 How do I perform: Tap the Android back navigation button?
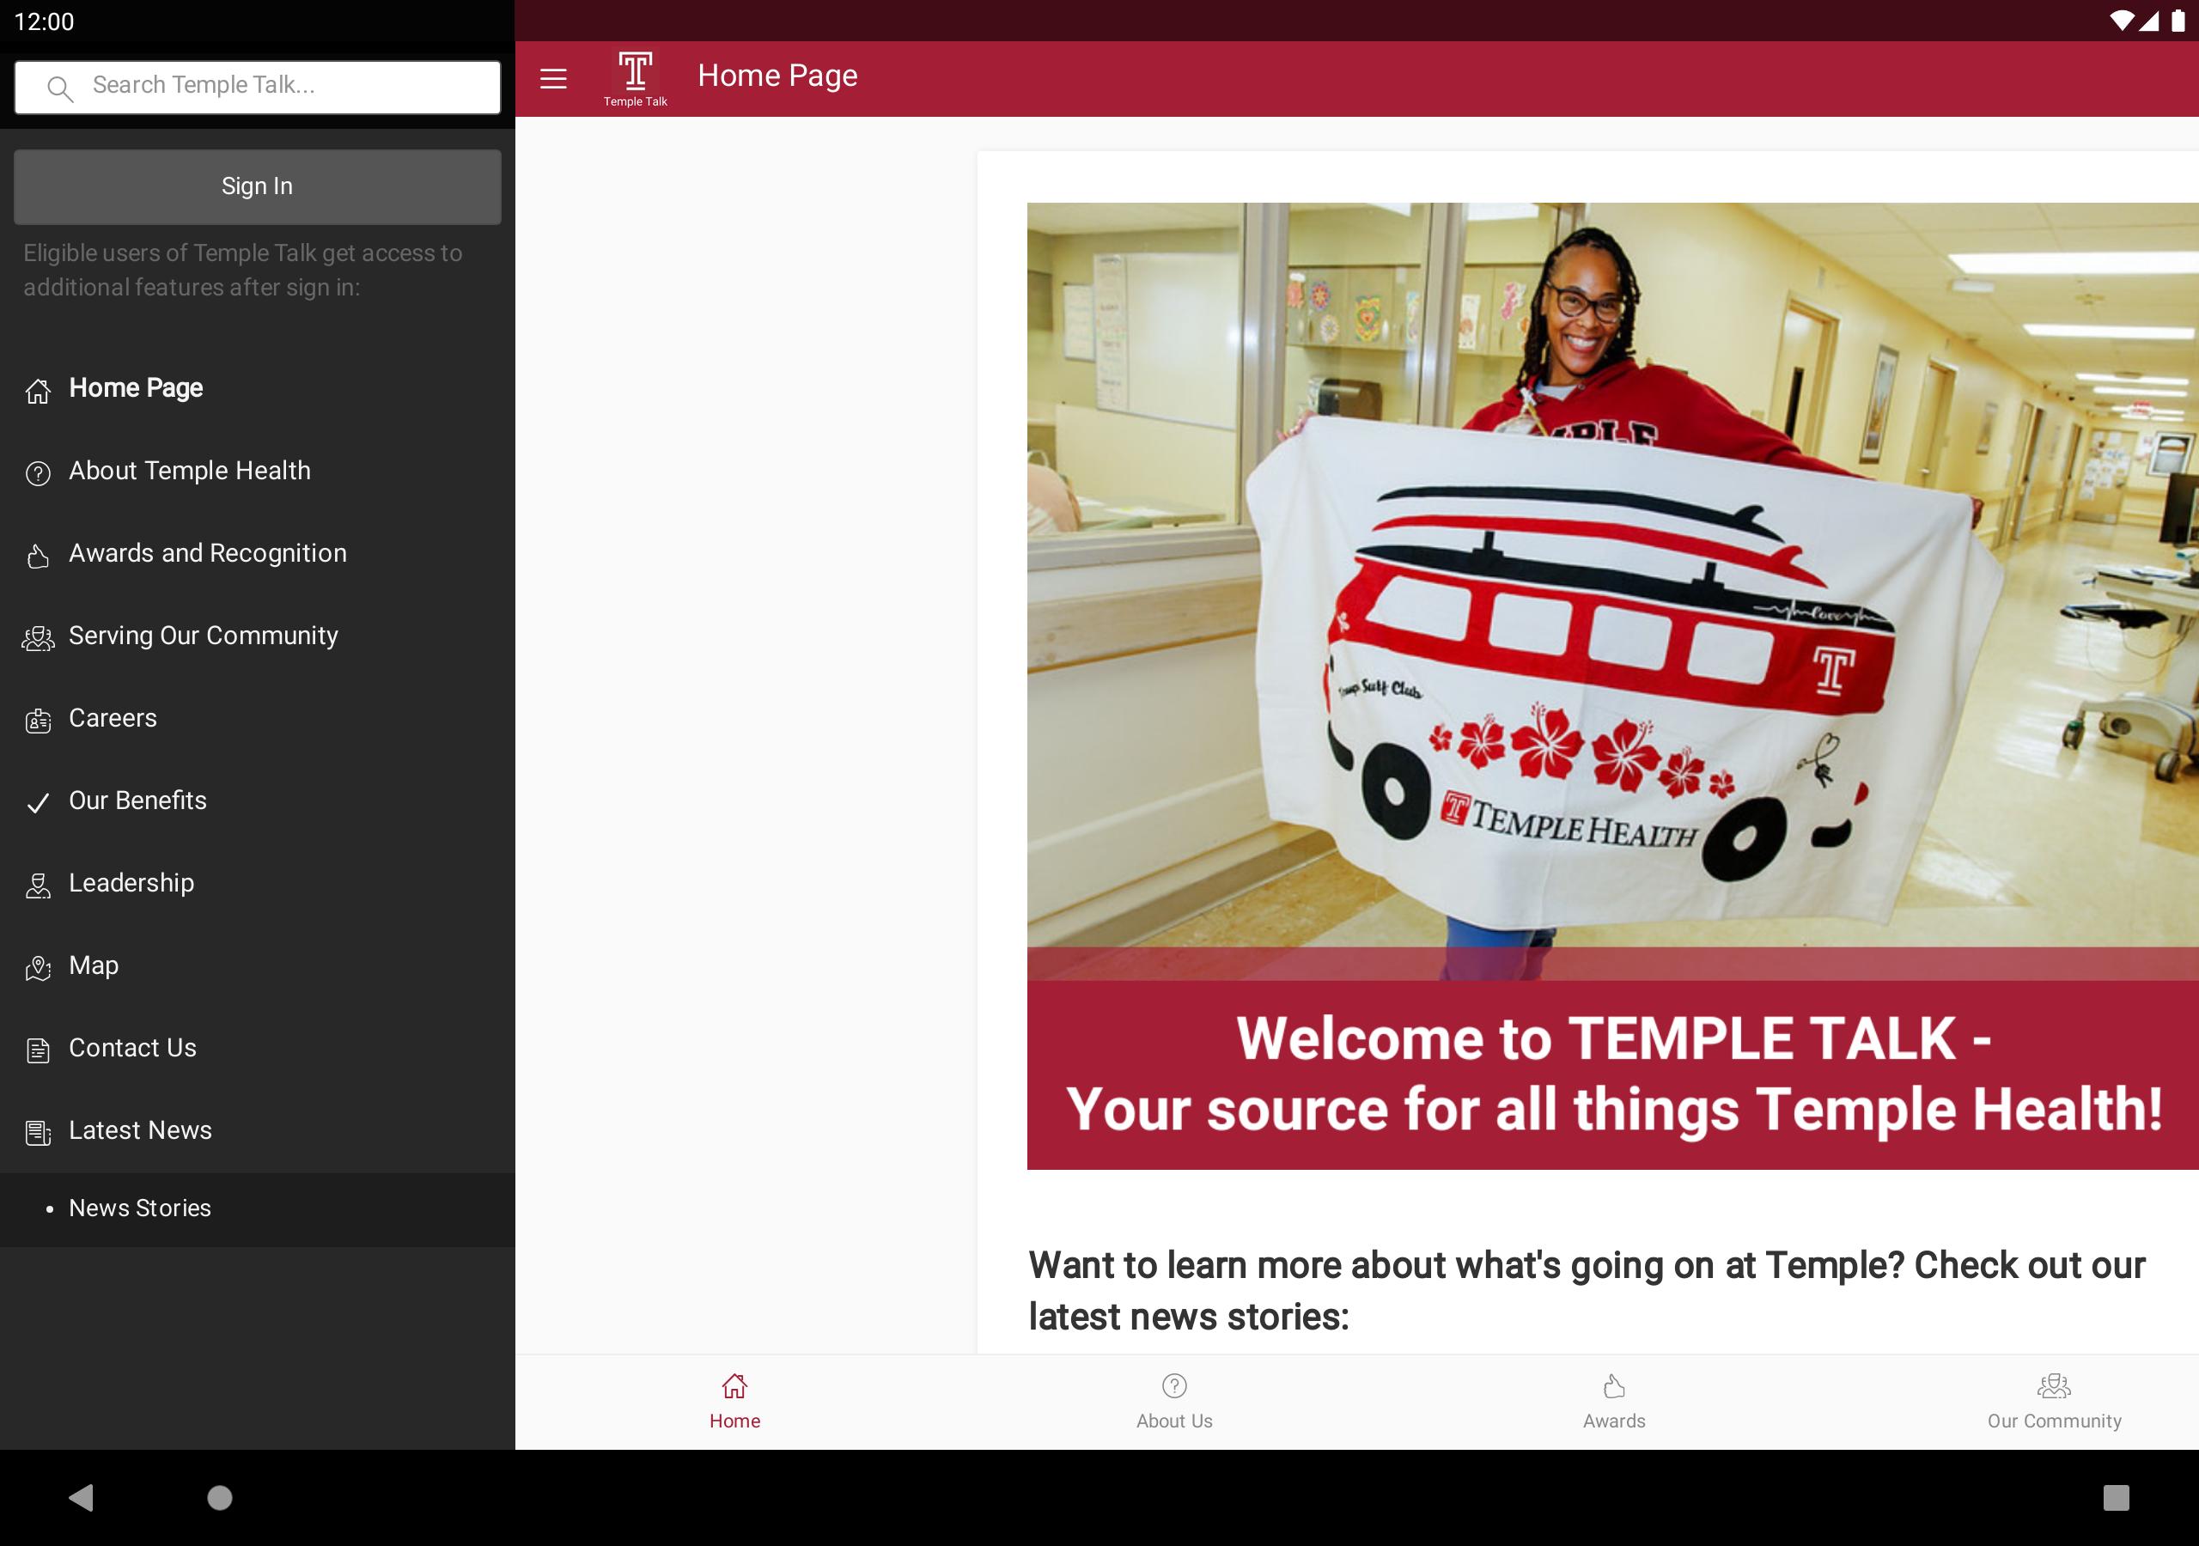tap(82, 1497)
